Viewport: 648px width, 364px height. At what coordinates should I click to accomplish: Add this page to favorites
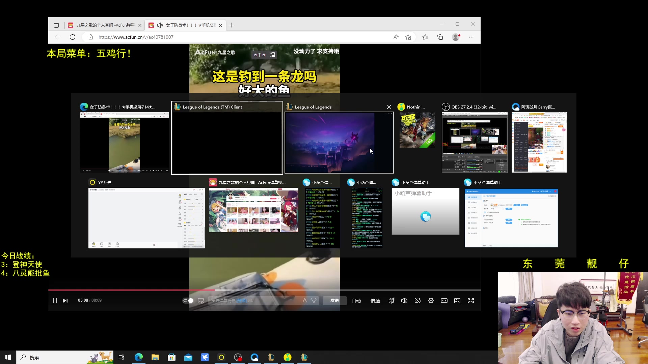coord(408,37)
